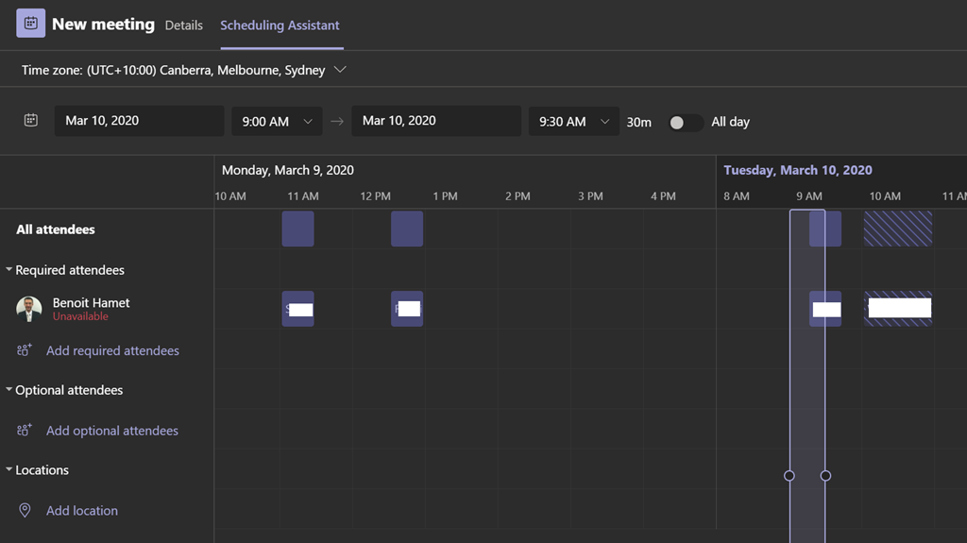Viewport: 967px width, 543px height.
Task: Click the add required attendees people icon
Action: (25, 350)
